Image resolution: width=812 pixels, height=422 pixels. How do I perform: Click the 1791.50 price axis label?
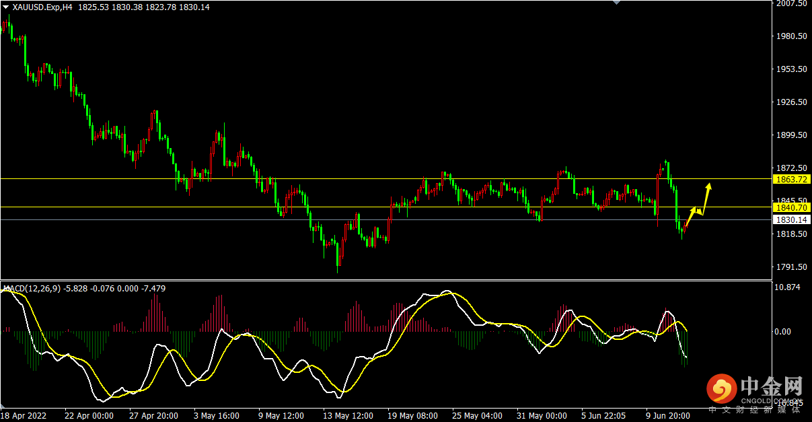click(x=791, y=267)
